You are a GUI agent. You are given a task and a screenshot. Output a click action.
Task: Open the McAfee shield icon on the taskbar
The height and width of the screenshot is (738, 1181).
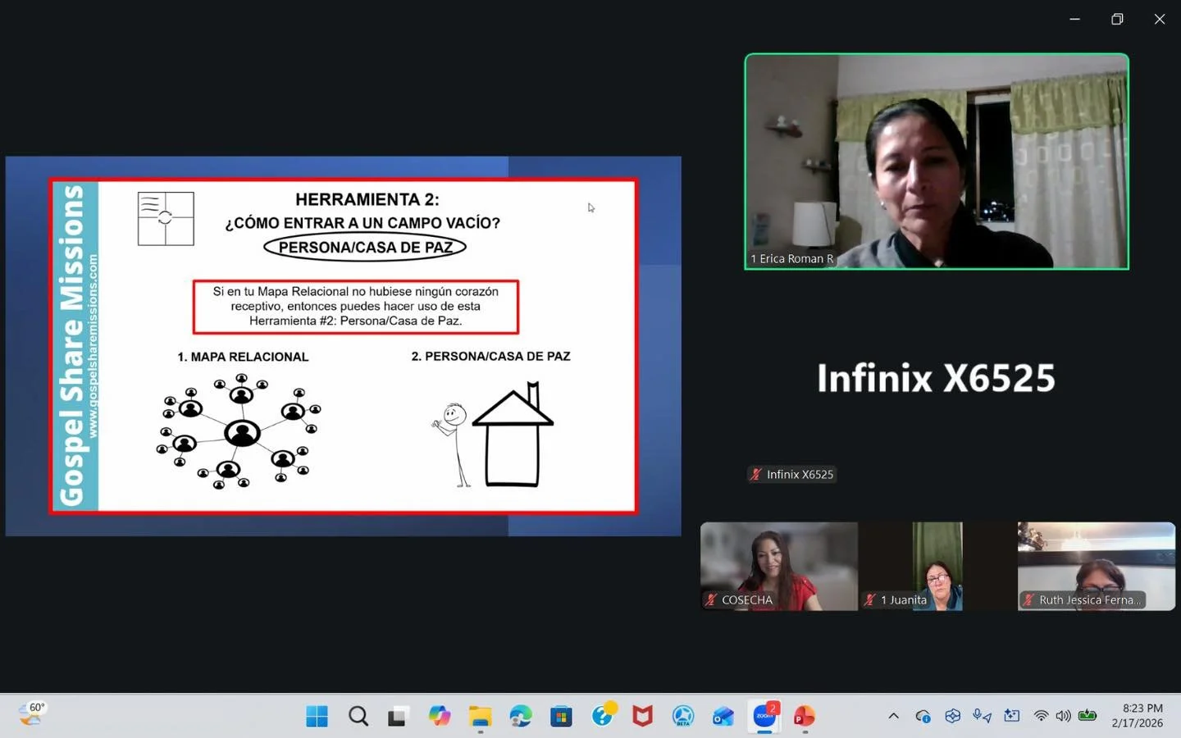click(642, 716)
